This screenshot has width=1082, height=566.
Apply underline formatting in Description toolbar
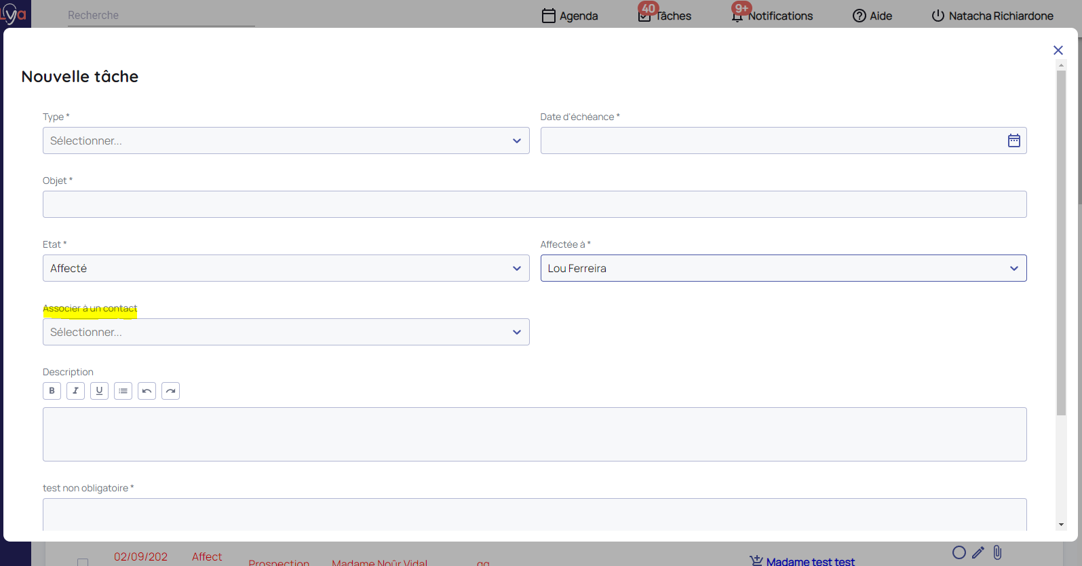pyautogui.click(x=99, y=391)
